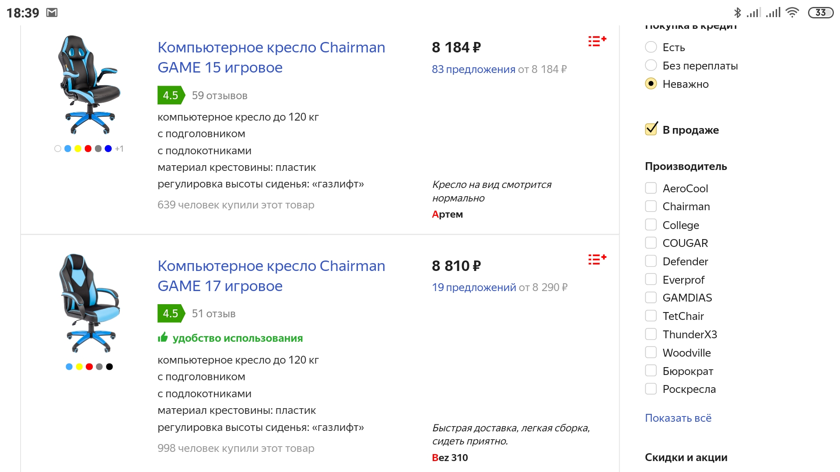Viewport: 840px width, 472px height.
Task: Click the 4.5 rating badge of GAME 15
Action: pos(171,95)
